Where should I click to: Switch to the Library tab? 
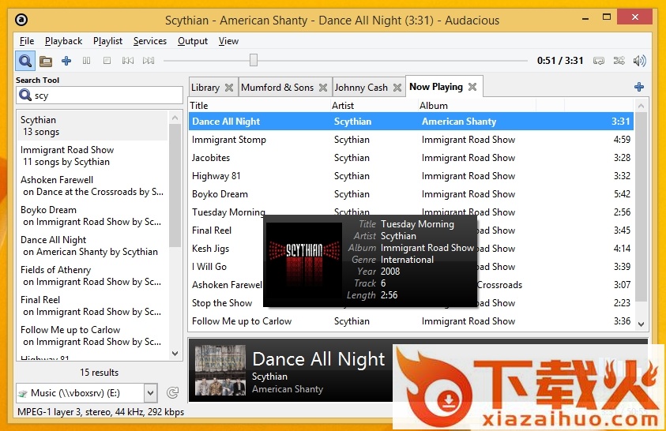pos(205,88)
